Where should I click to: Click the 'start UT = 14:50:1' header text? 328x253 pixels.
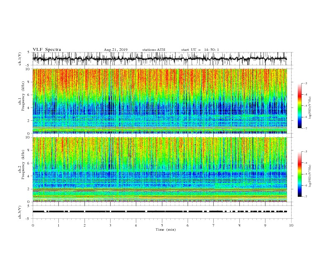pyautogui.click(x=200, y=50)
